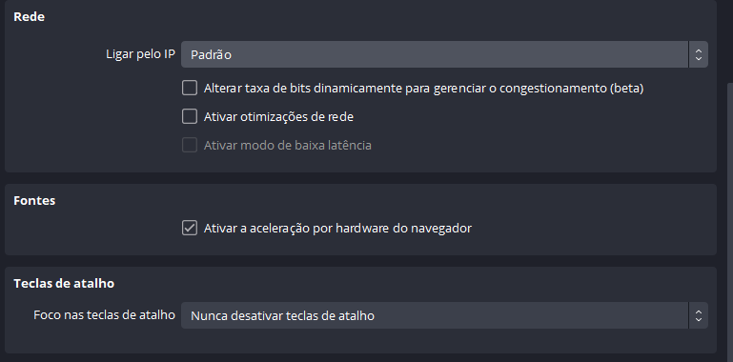The height and width of the screenshot is (362, 733).
Task: Open the Ligar pelo IP combo box
Action: tap(444, 54)
